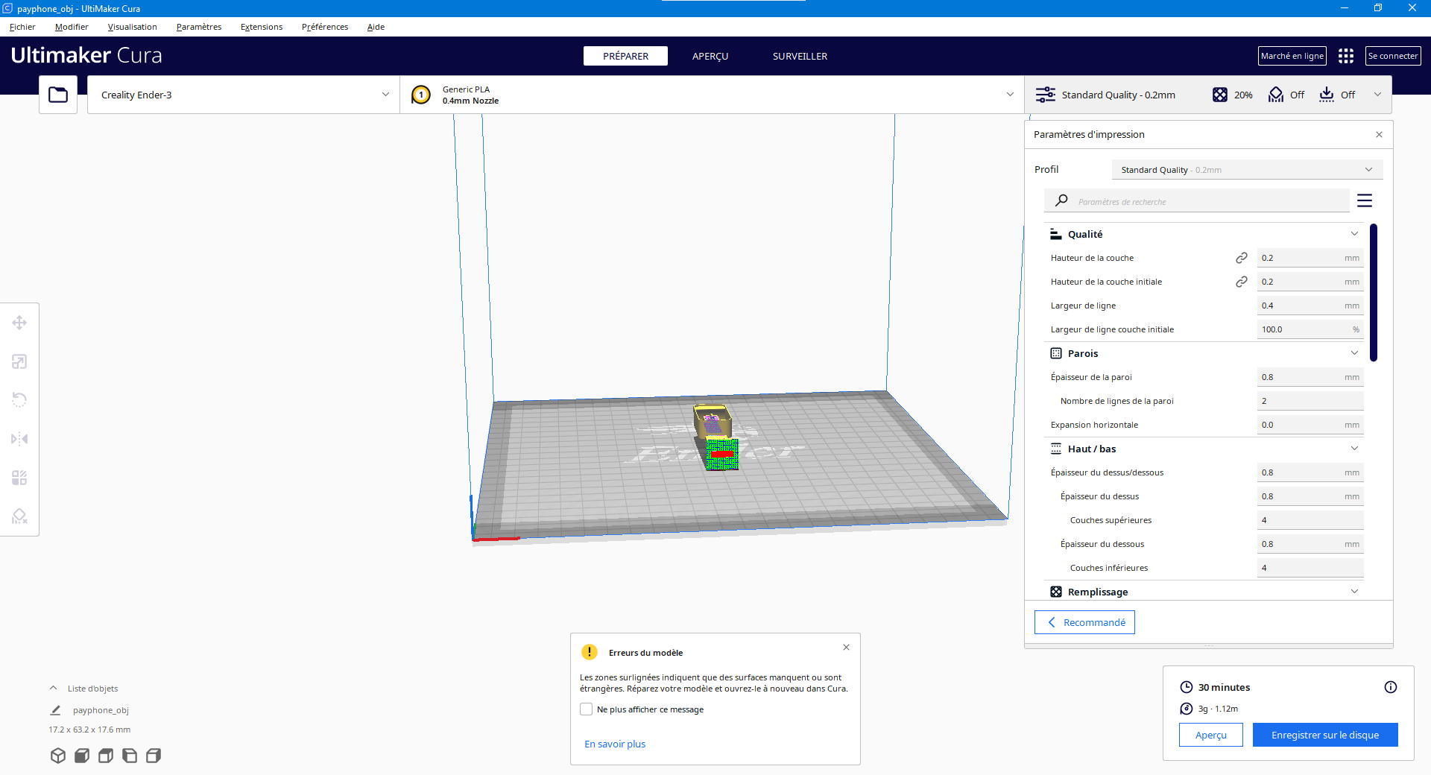Switch to the APERÇU stage tab

click(710, 56)
